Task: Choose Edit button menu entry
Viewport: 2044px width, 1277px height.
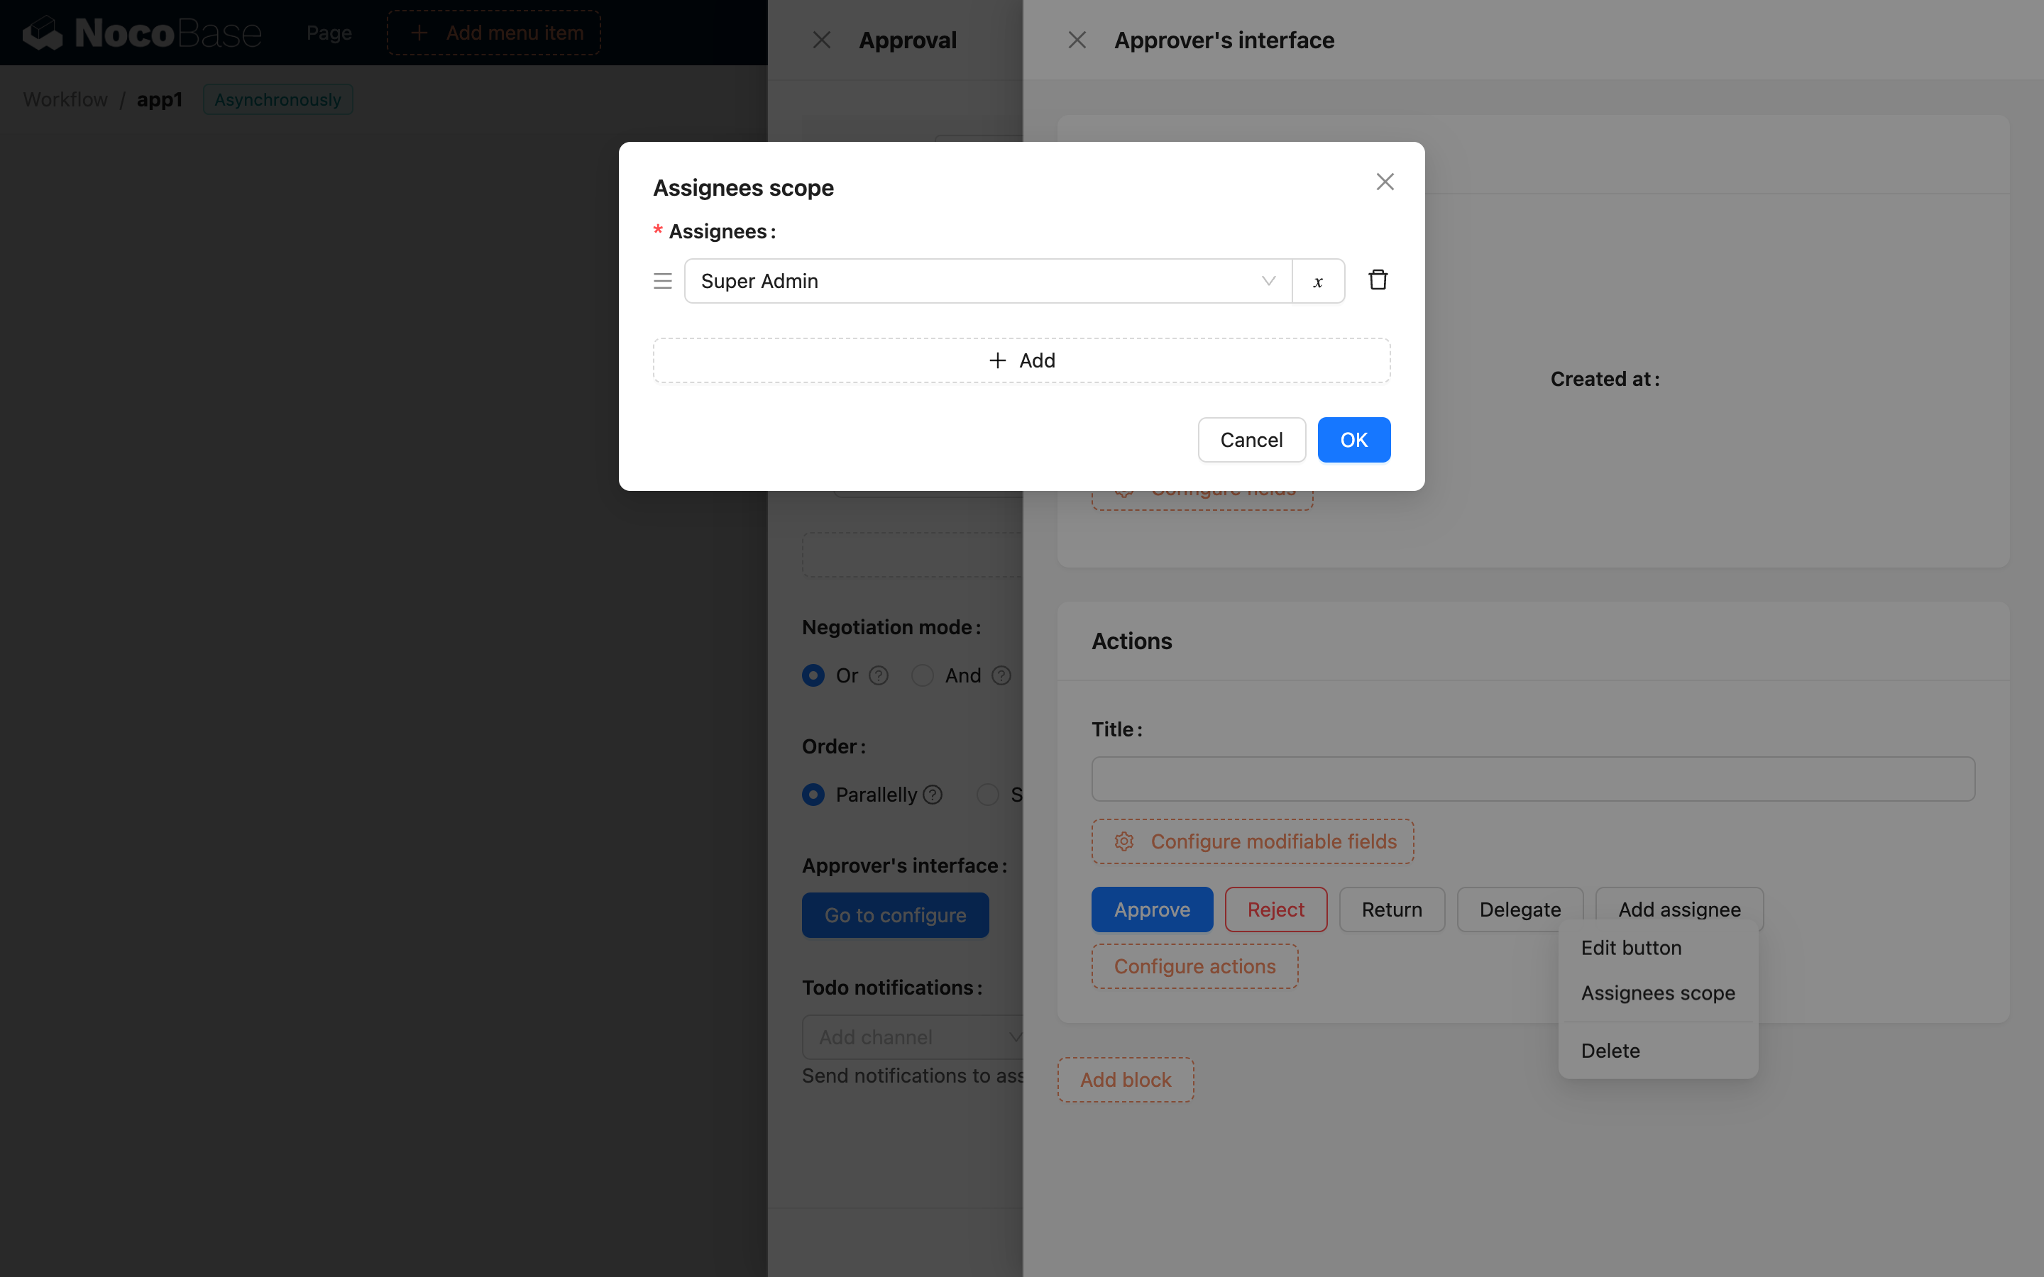Action: (1631, 948)
